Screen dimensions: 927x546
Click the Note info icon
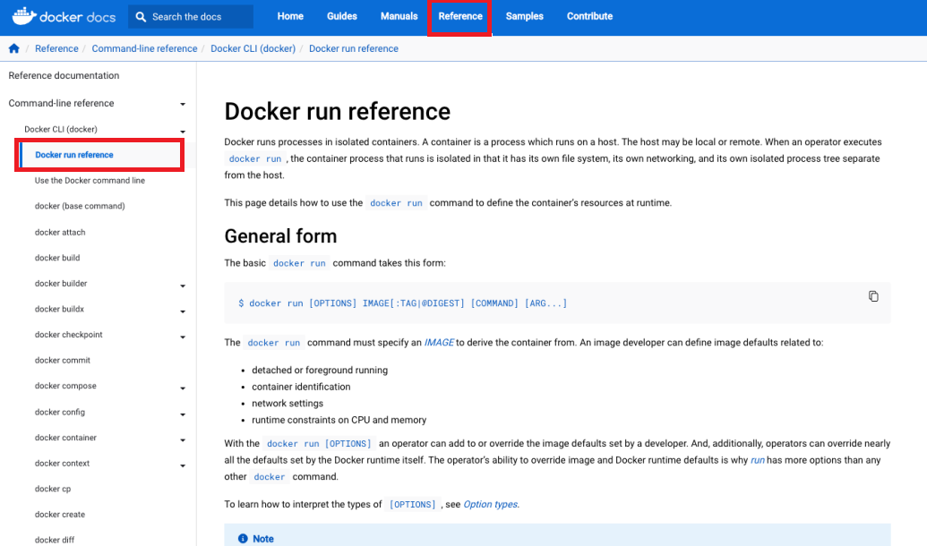(243, 538)
